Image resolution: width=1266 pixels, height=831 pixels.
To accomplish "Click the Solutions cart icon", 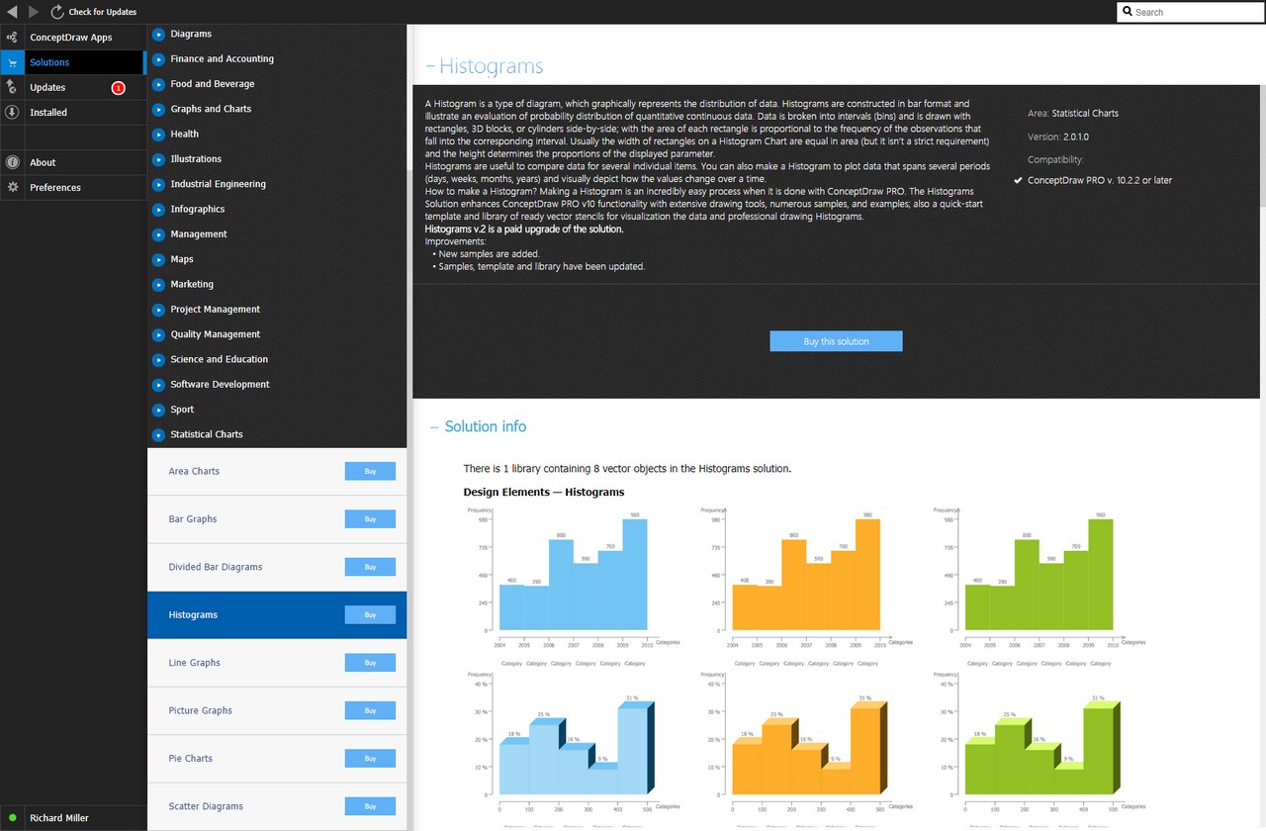I will [12, 62].
